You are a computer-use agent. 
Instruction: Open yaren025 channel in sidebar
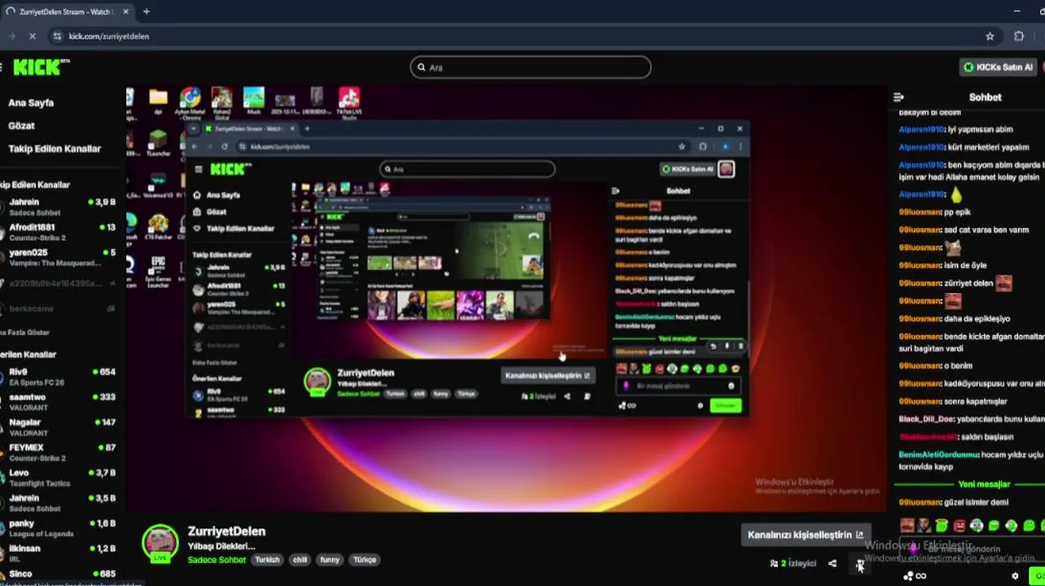click(59, 257)
